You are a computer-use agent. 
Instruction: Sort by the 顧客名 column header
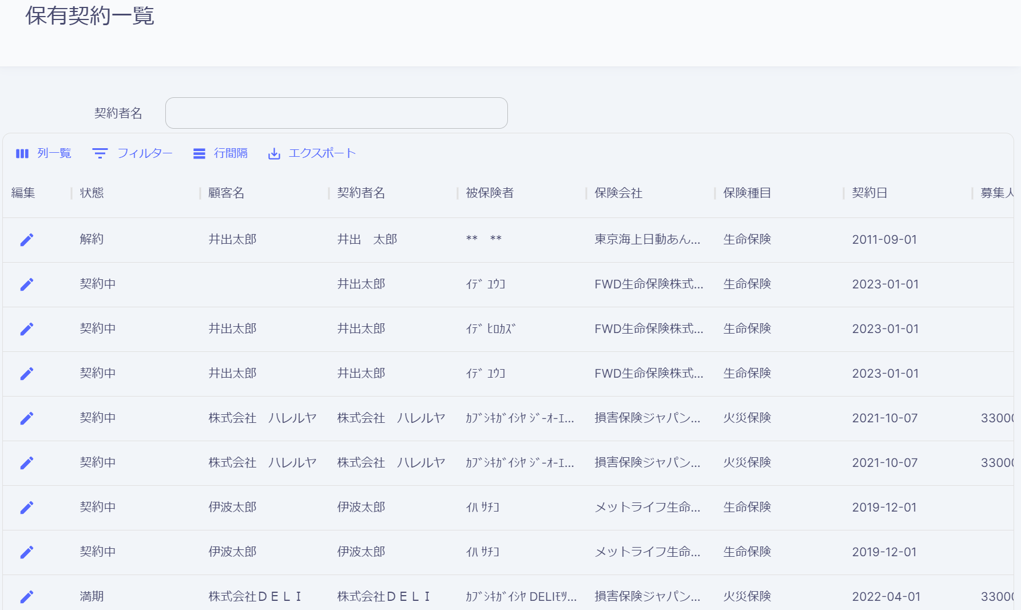tap(227, 193)
